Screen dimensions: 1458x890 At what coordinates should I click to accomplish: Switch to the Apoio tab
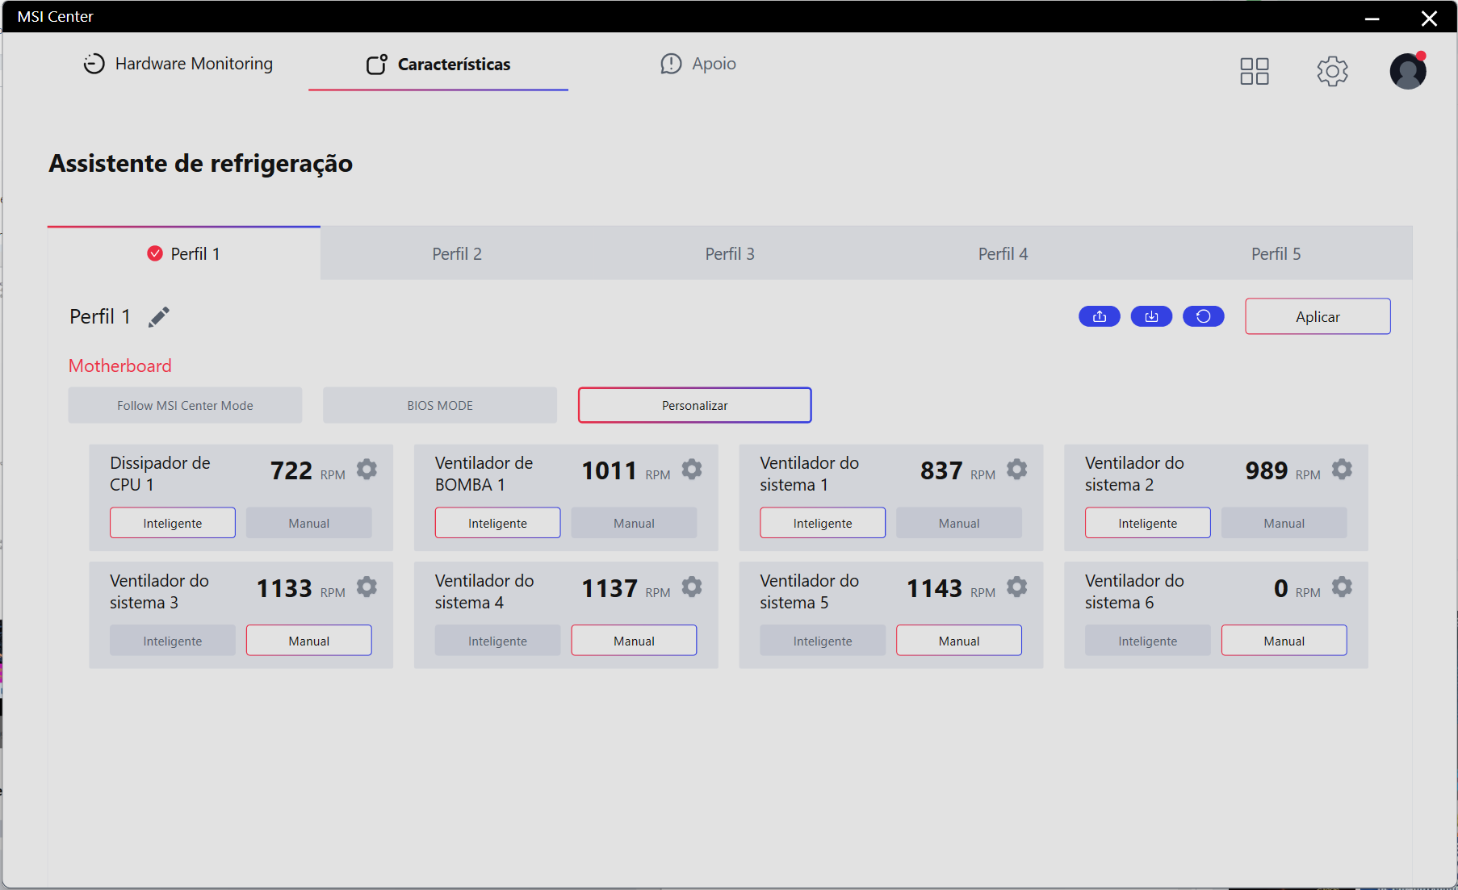[x=698, y=64]
